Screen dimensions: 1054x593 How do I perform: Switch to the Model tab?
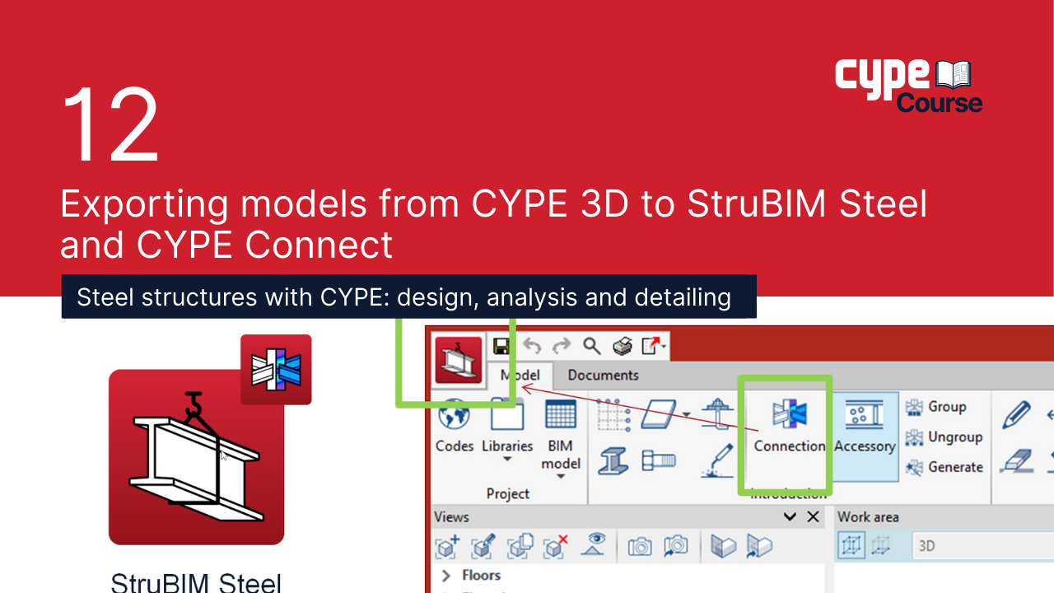[x=520, y=376]
